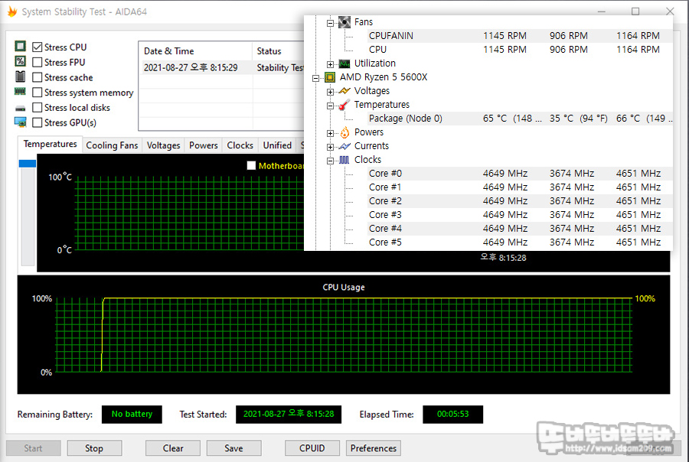Click the monitor icon beside Stress GPU(s)
Screen dimensions: 689x462
(20, 122)
